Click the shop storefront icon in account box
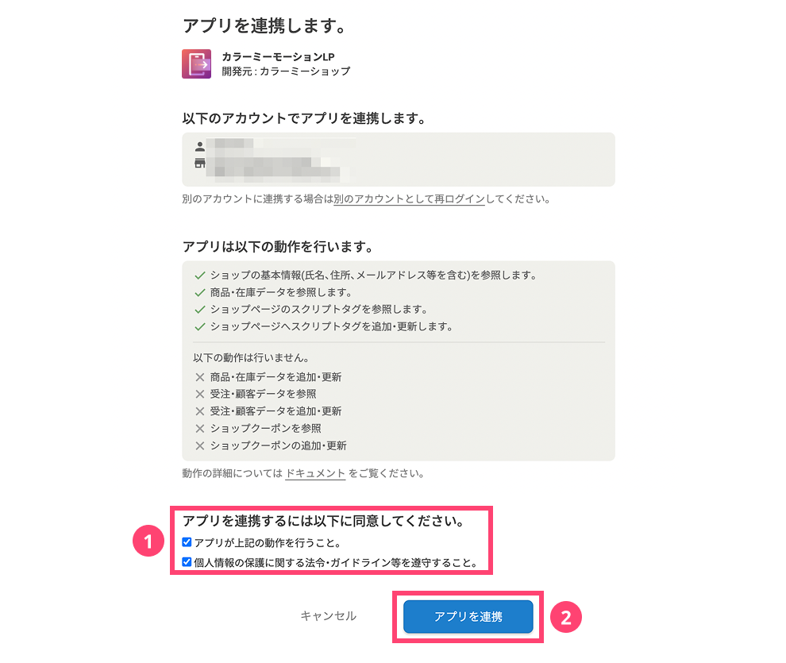786x663 pixels. [x=199, y=163]
